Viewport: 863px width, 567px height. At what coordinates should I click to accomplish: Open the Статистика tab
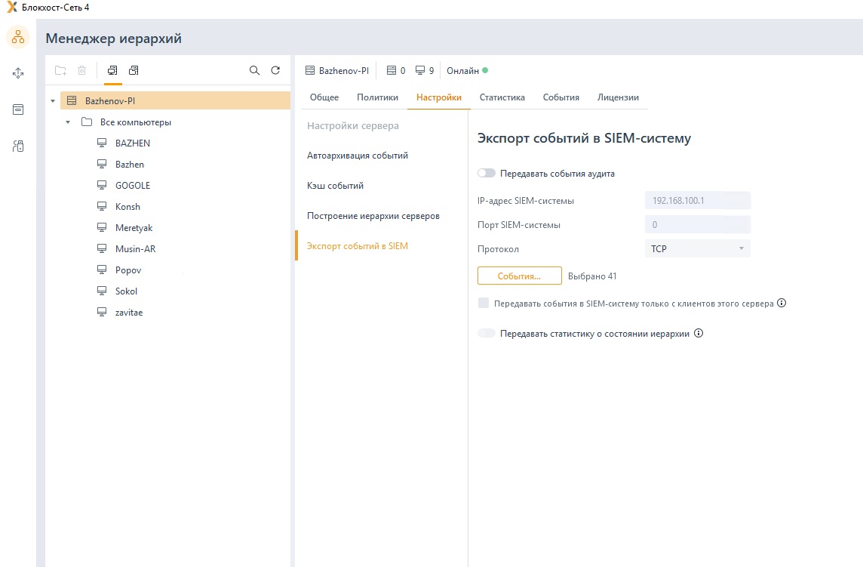(502, 97)
